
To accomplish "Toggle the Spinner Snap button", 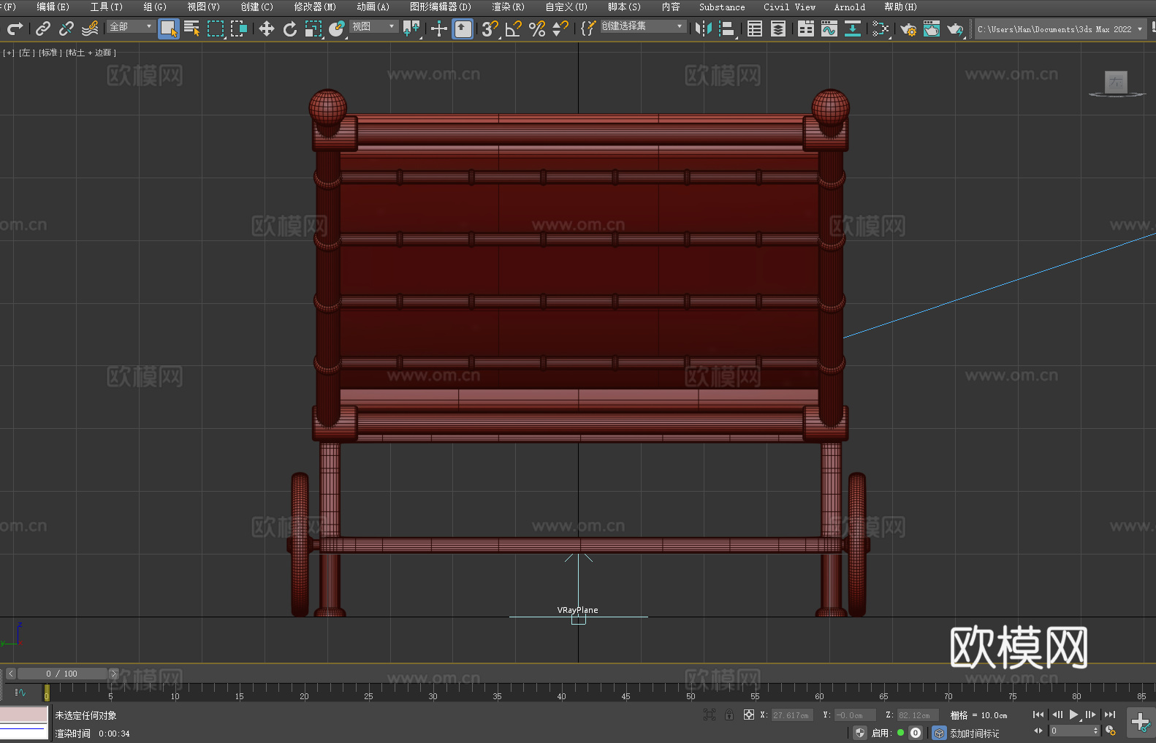I will [560, 28].
